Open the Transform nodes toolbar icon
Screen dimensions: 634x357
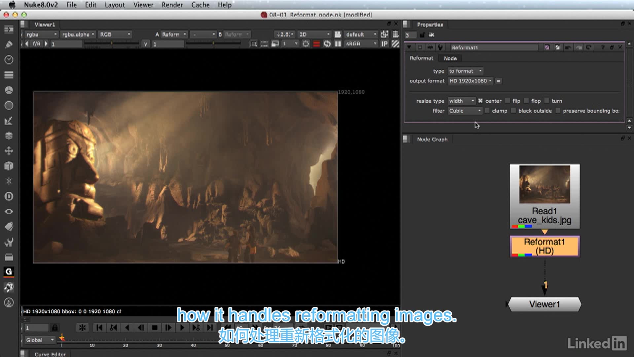pos(9,151)
